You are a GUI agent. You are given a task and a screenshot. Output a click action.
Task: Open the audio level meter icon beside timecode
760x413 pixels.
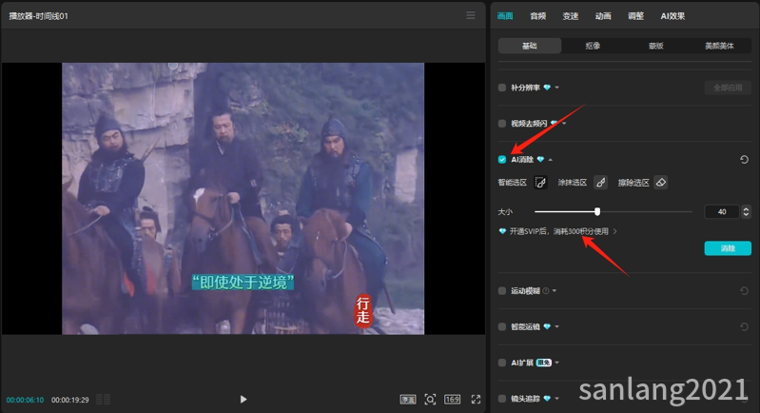[104, 400]
